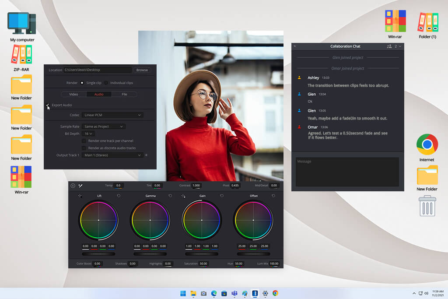
Task: Click the participants icon in Collaboration Chat
Action: coord(389,46)
